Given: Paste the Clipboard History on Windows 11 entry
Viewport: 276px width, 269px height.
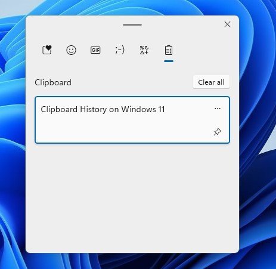Looking at the screenshot, I should tap(132, 120).
